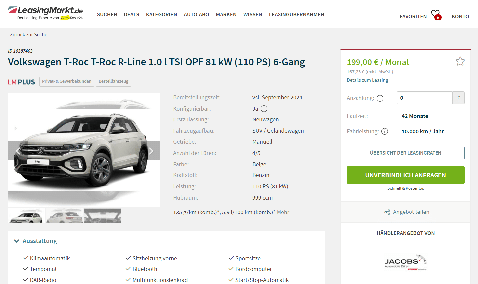Image resolution: width=478 pixels, height=284 pixels.
Task: Show the previous car image with the left arrow
Action: (x=17, y=151)
